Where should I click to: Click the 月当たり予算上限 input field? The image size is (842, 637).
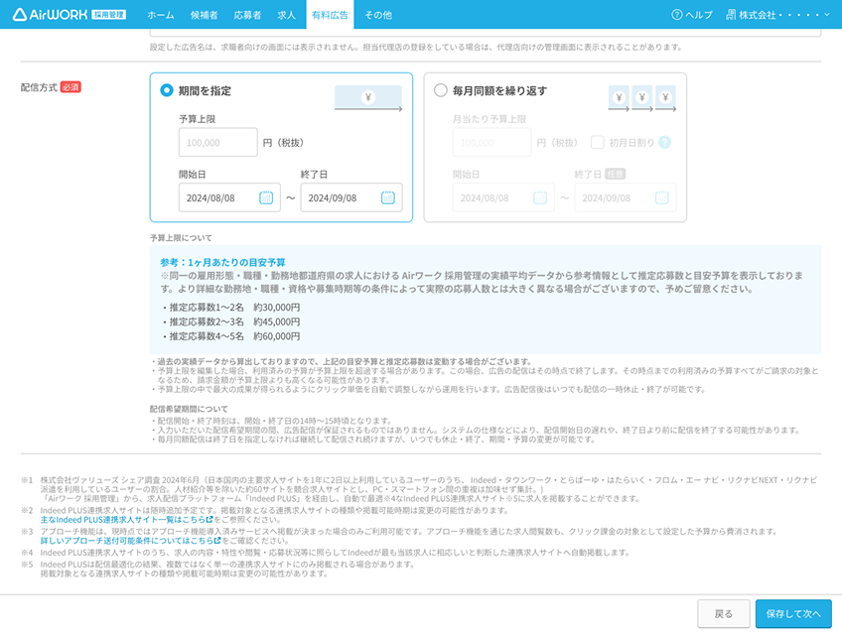491,142
